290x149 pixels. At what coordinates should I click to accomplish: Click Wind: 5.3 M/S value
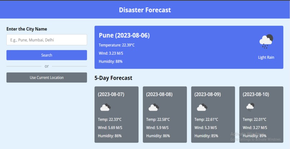pyautogui.click(x=205, y=127)
